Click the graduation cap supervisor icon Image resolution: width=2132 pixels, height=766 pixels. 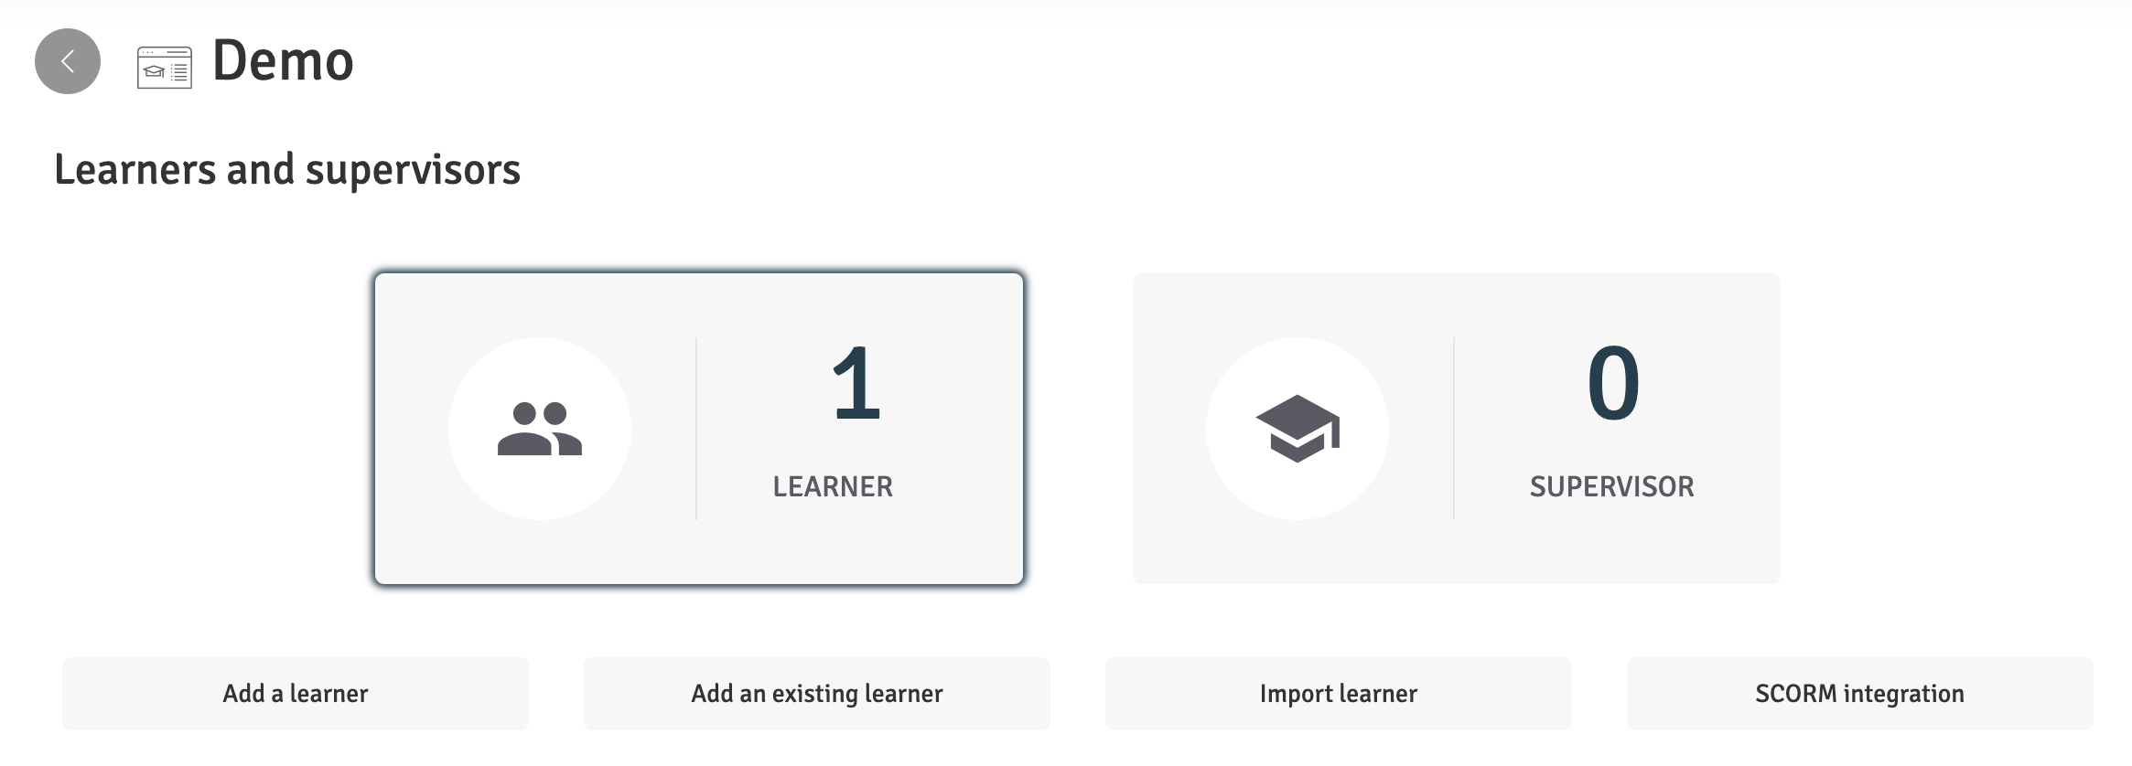point(1298,429)
